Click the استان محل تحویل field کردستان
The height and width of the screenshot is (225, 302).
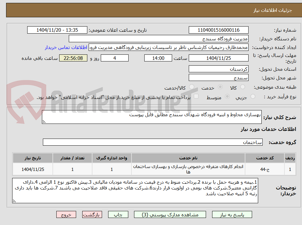(x=219, y=69)
